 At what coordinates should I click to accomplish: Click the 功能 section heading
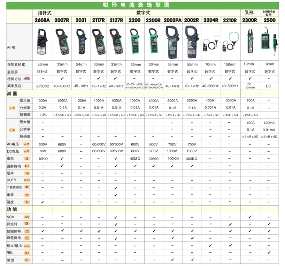pos(12,209)
